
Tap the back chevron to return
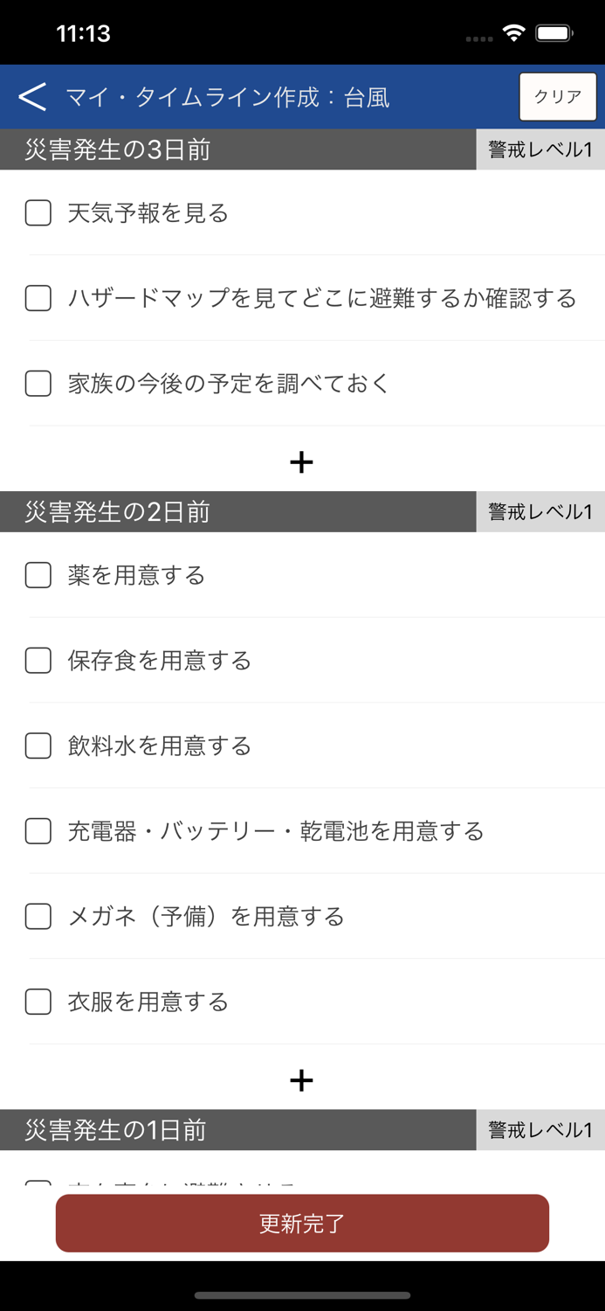(x=33, y=96)
